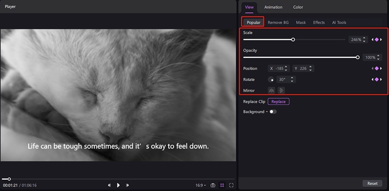
Task: Click the current timecode 00:01:21
Action: tap(10, 185)
